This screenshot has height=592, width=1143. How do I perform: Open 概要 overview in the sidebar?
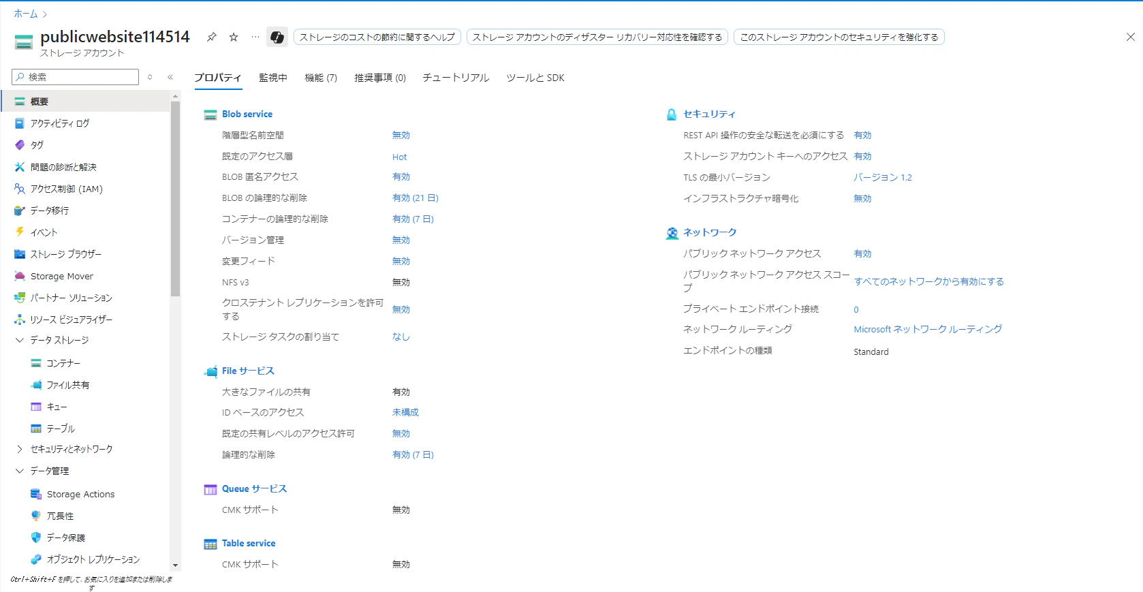[86, 102]
